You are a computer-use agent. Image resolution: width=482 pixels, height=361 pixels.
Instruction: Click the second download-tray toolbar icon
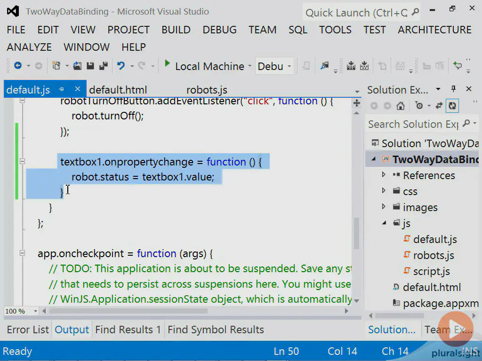(364, 66)
